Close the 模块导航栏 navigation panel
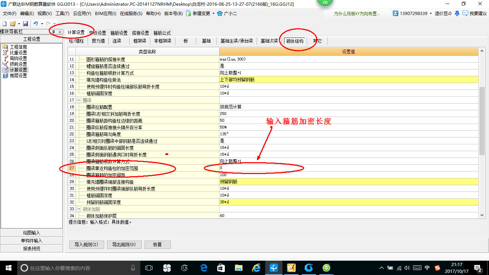Viewport: 489px width, 275px height. (60, 32)
